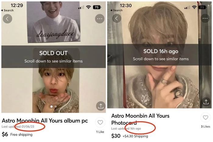Viewport: 213px width, 142px height.
Task: Share the album pc listing
Action: point(100,106)
